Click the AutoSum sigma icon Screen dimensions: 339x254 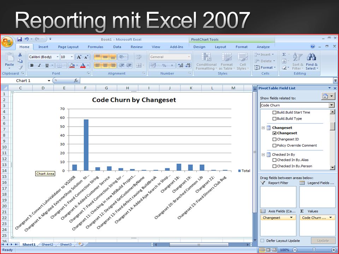284,54
